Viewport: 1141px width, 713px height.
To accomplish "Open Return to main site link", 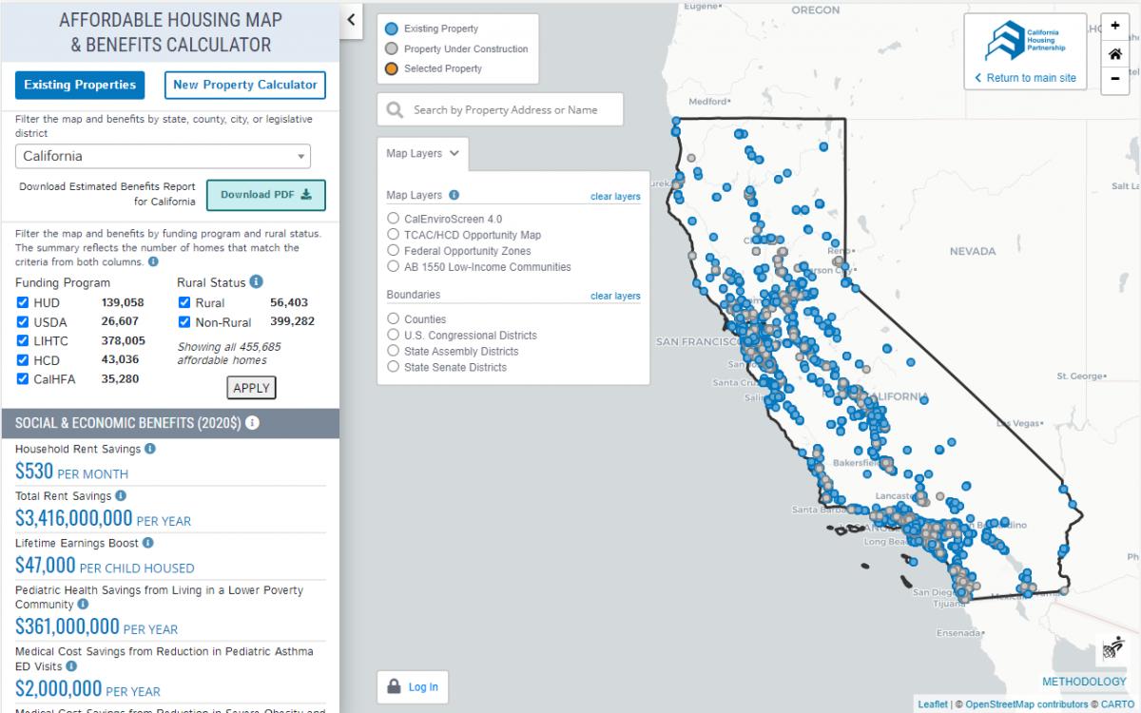I will (x=1026, y=78).
